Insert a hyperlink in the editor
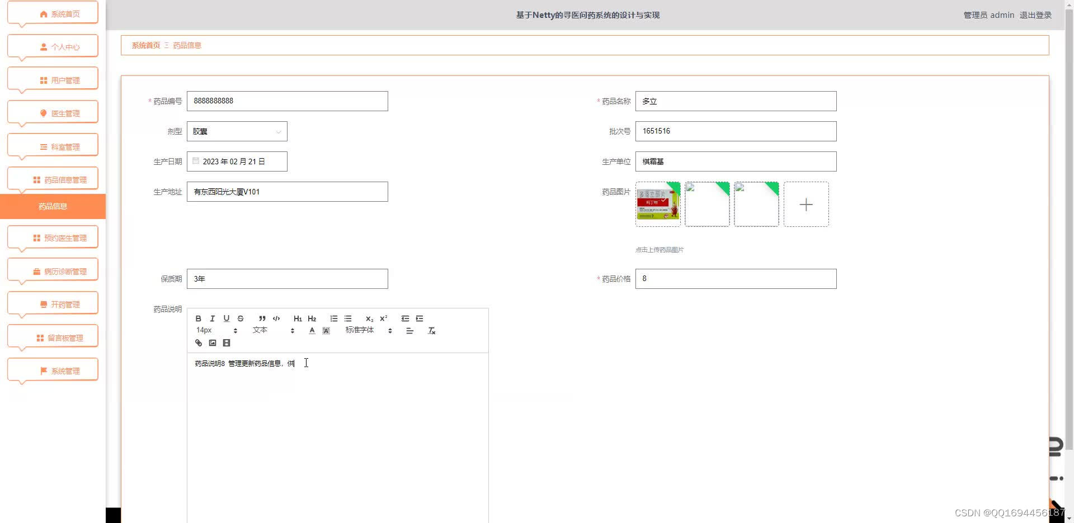Image resolution: width=1074 pixels, height=523 pixels. click(x=198, y=343)
